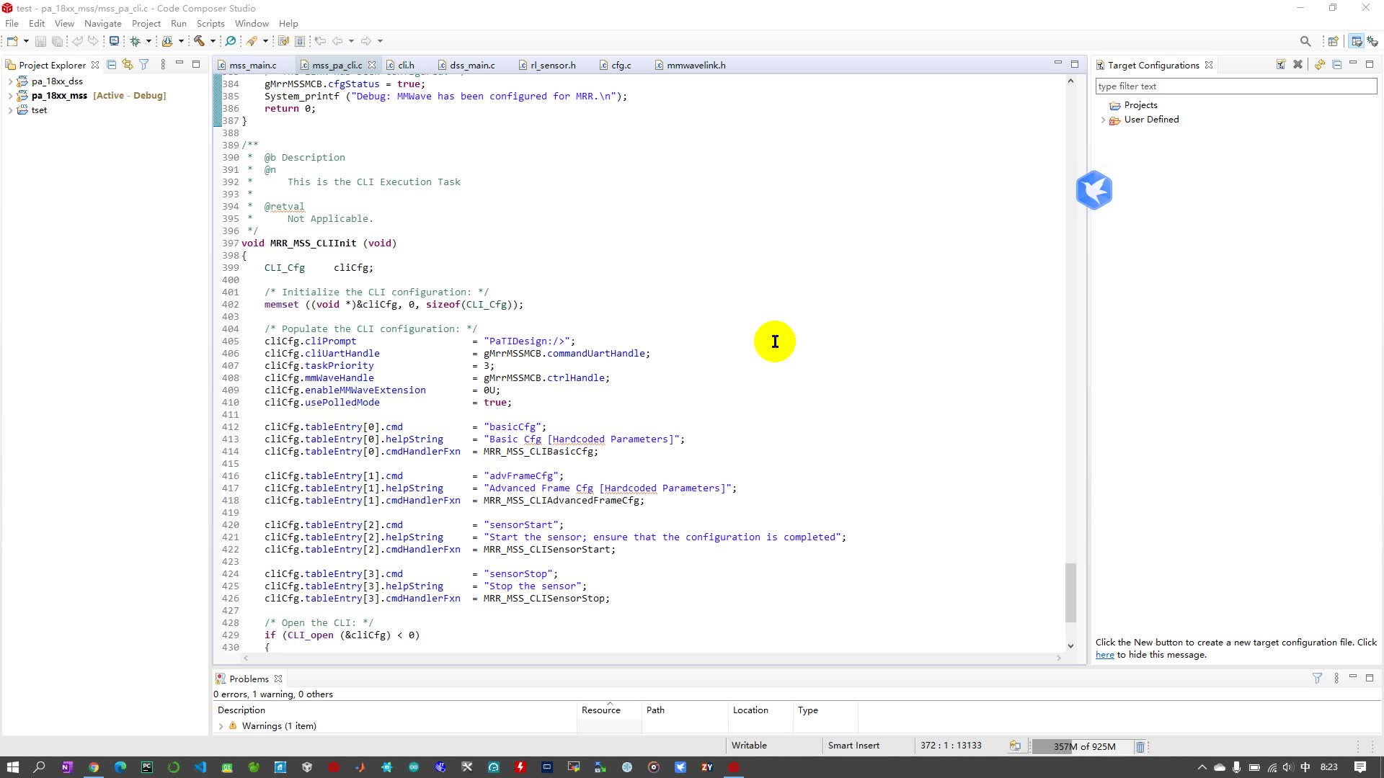Switch to the dss_main.c editor tab
Viewport: 1384px width, 778px height.
(471, 65)
